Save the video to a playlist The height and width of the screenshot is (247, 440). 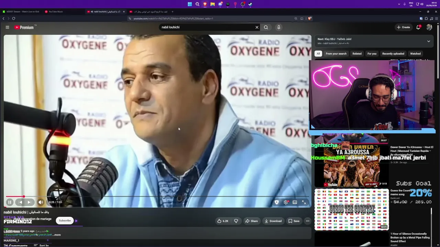pos(294,221)
